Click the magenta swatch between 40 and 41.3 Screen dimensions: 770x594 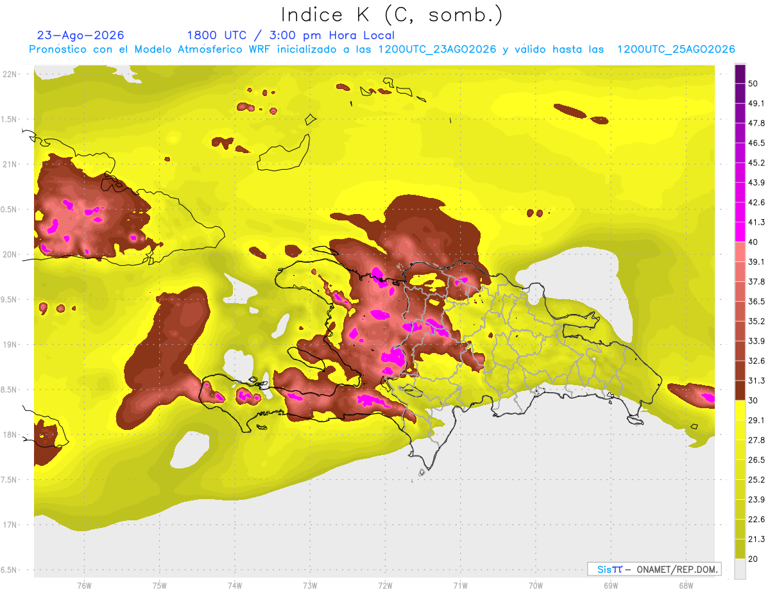740,231
